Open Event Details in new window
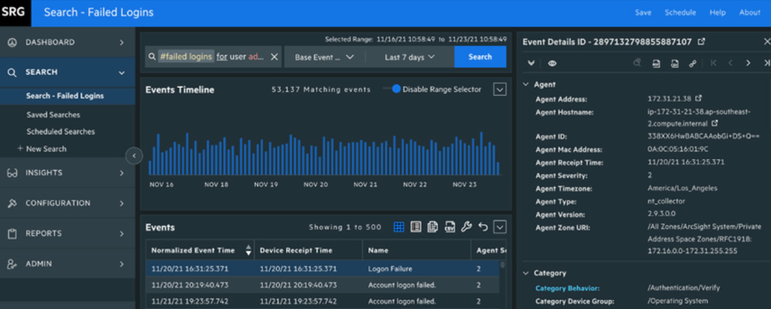771x309 pixels. coord(702,42)
